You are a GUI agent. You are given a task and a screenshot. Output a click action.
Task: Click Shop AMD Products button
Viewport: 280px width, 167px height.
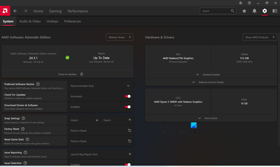coord(260,37)
